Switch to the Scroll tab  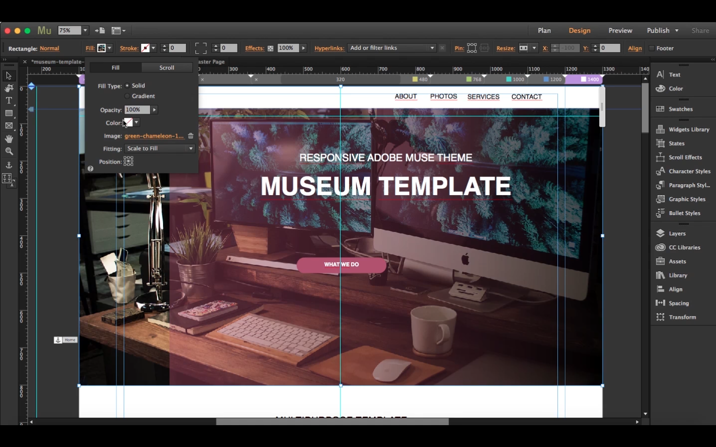tap(166, 67)
